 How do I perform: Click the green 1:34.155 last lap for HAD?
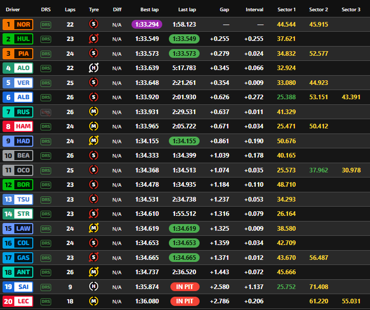pos(185,141)
